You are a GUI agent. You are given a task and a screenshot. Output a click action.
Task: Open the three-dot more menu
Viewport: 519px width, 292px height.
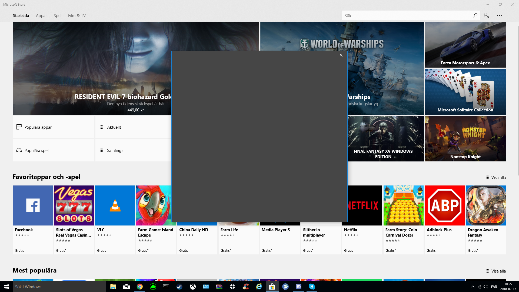(x=500, y=16)
